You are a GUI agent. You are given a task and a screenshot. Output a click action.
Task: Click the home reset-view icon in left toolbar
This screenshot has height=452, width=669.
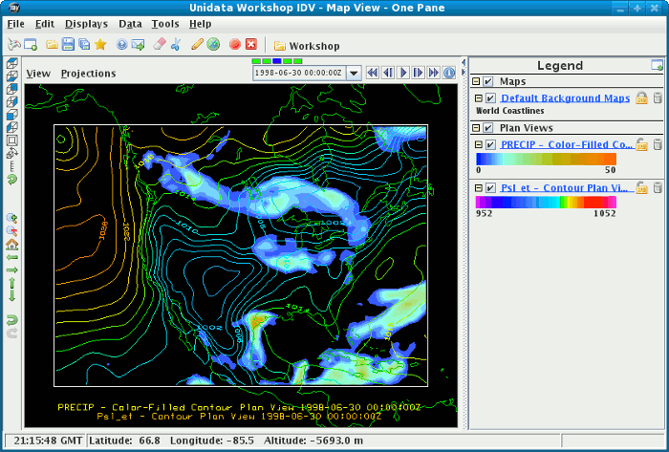pos(11,244)
